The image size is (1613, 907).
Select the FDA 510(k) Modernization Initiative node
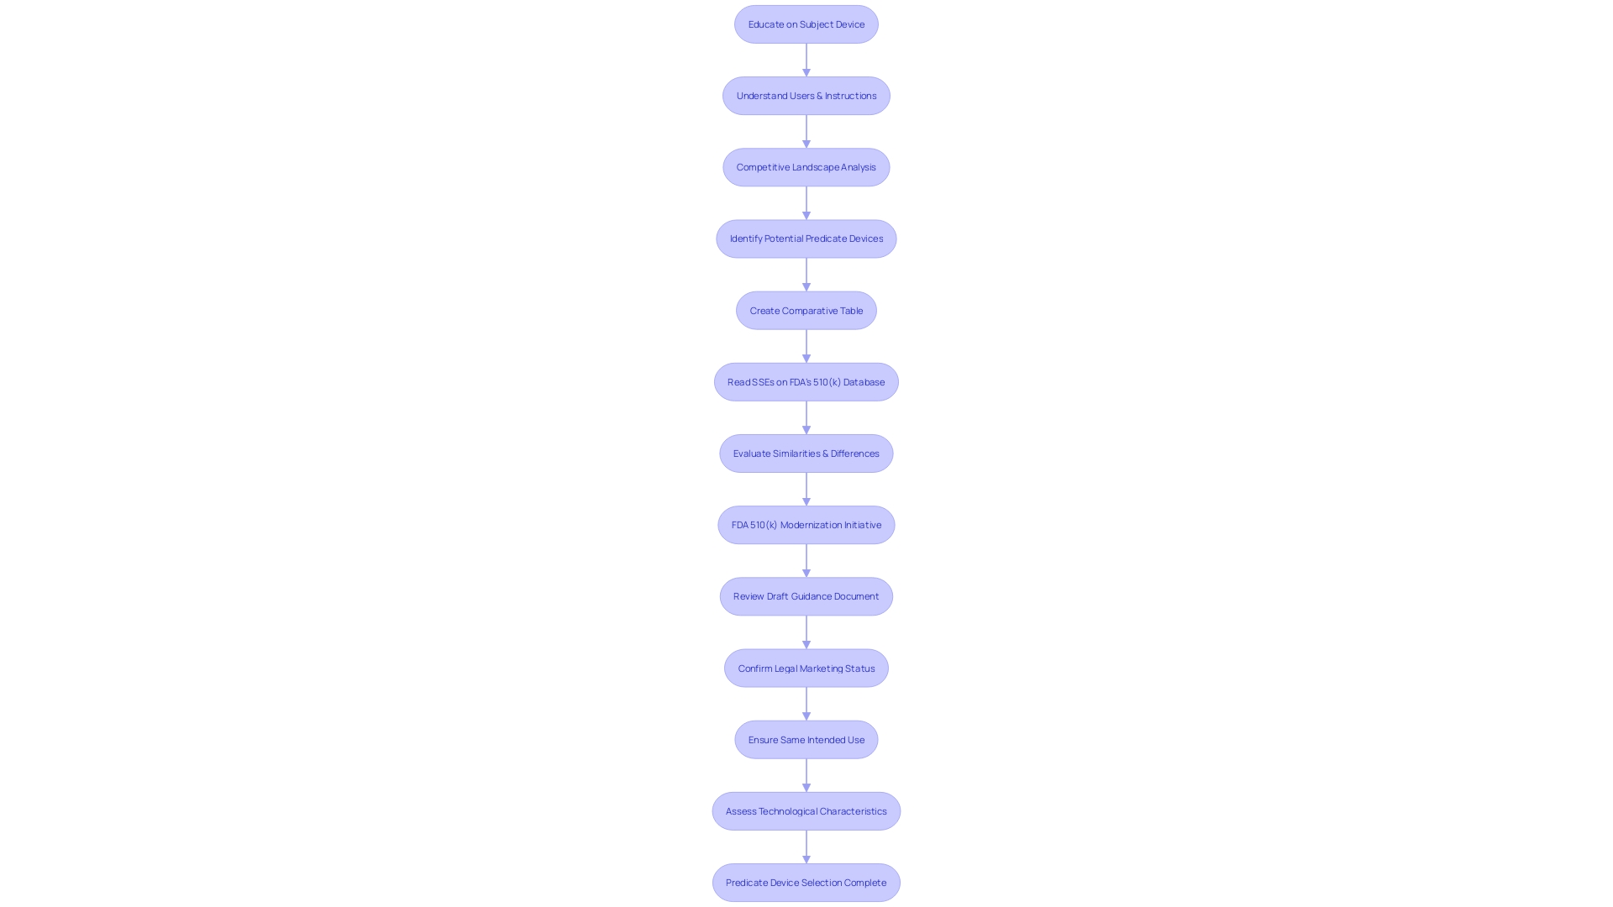tap(806, 524)
